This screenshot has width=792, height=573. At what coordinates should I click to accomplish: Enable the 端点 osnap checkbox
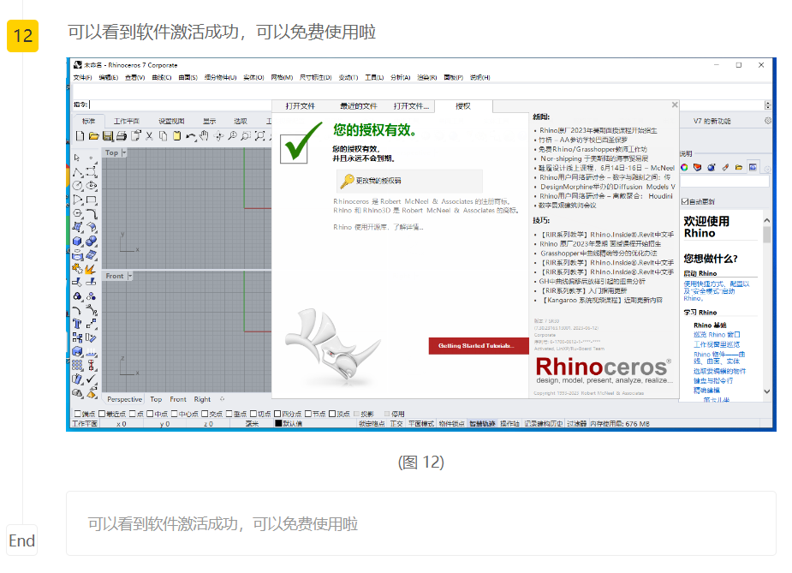[x=78, y=414]
